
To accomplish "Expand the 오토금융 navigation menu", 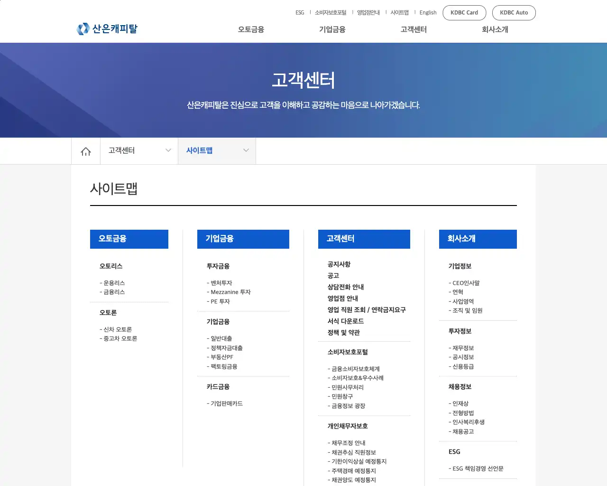I will click(x=250, y=29).
